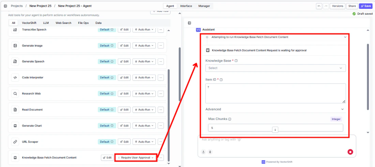Click the Knowledge Base Fetch Document Content icon

pyautogui.click(x=15, y=158)
